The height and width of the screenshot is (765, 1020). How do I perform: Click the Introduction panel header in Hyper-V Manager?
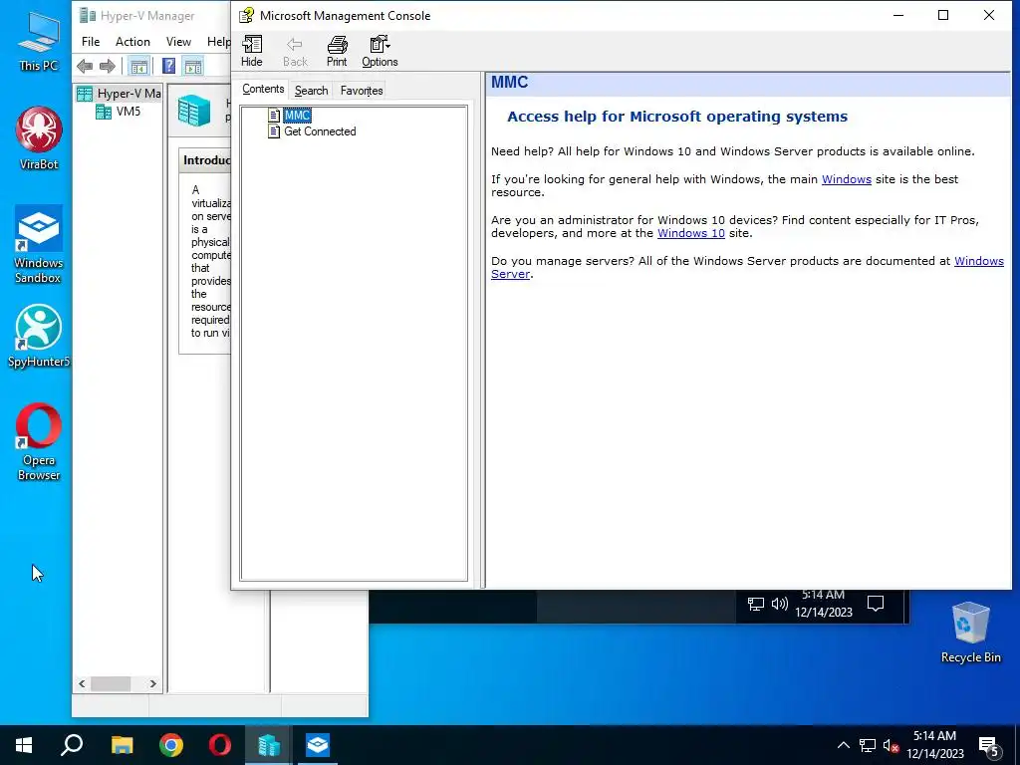tap(205, 160)
